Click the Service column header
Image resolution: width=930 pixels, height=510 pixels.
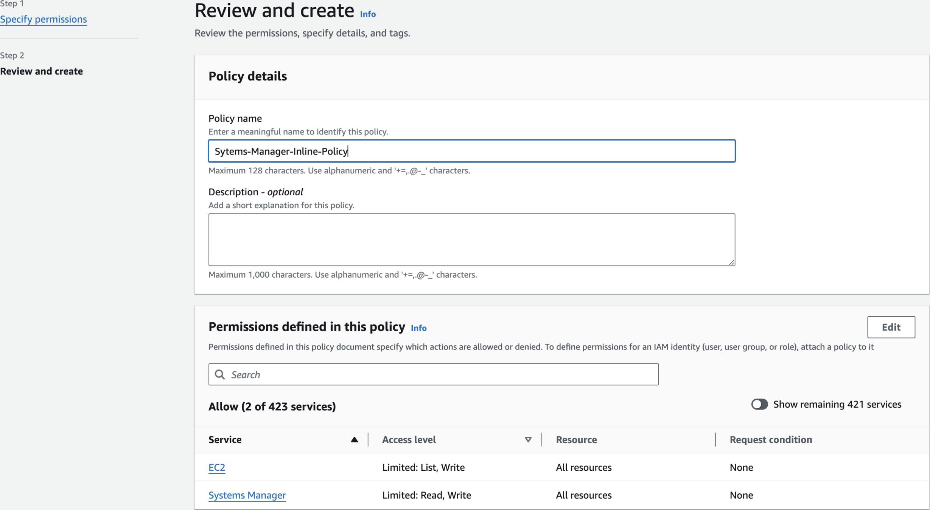[225, 439]
